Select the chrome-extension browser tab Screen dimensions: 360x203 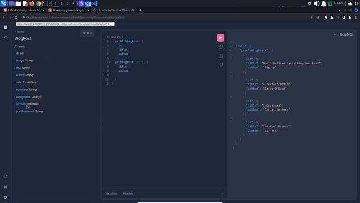coord(114,10)
